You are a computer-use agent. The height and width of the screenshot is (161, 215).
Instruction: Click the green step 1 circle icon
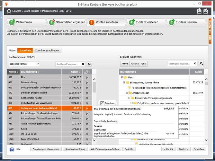[x=12, y=22]
